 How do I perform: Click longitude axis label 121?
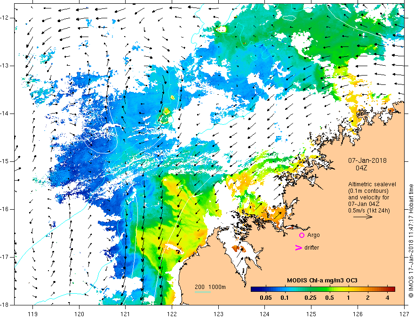pyautogui.click(x=126, y=314)
